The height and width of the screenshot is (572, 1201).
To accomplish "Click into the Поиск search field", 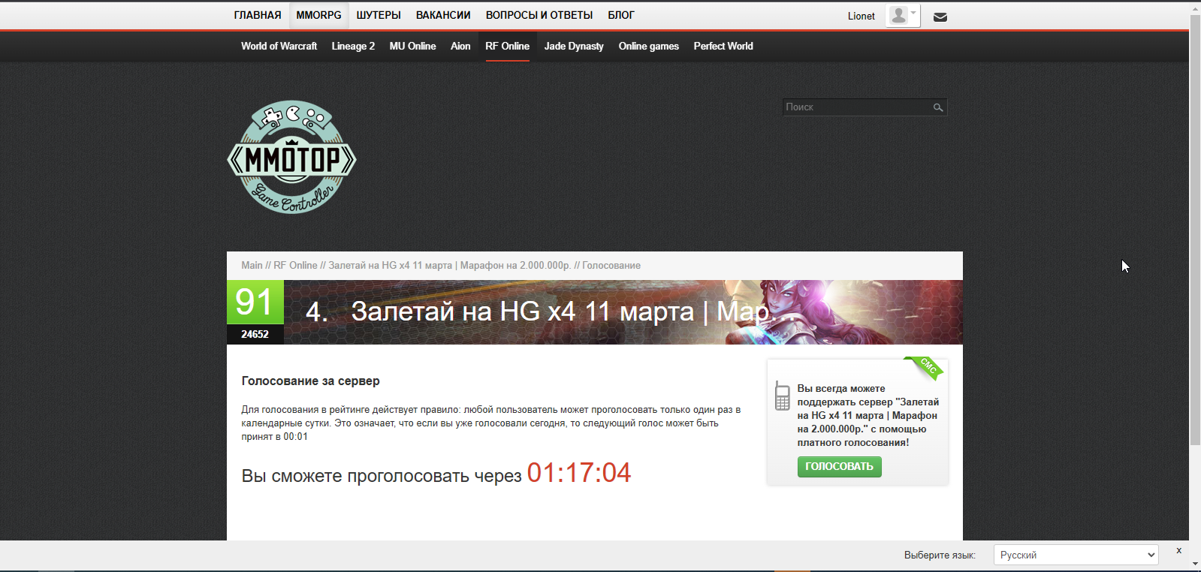I will (x=856, y=107).
